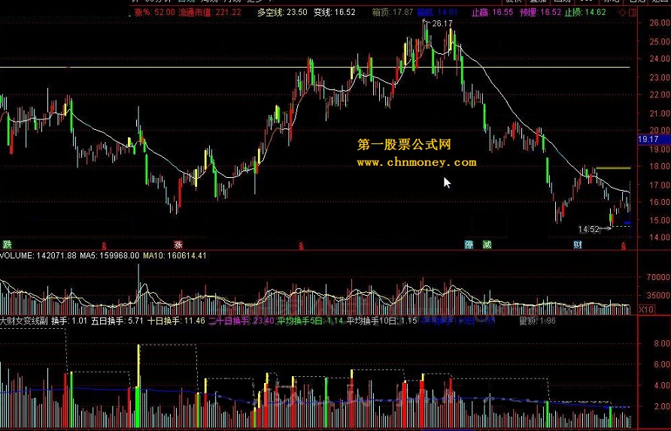Click the red $ marker under the chart's middle
Image resolution: width=671 pixels, height=431 pixels.
[301, 246]
